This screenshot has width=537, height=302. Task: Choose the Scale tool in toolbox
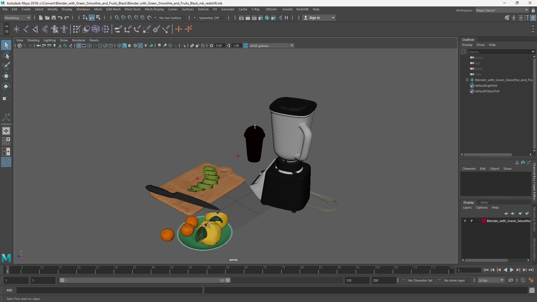6,97
